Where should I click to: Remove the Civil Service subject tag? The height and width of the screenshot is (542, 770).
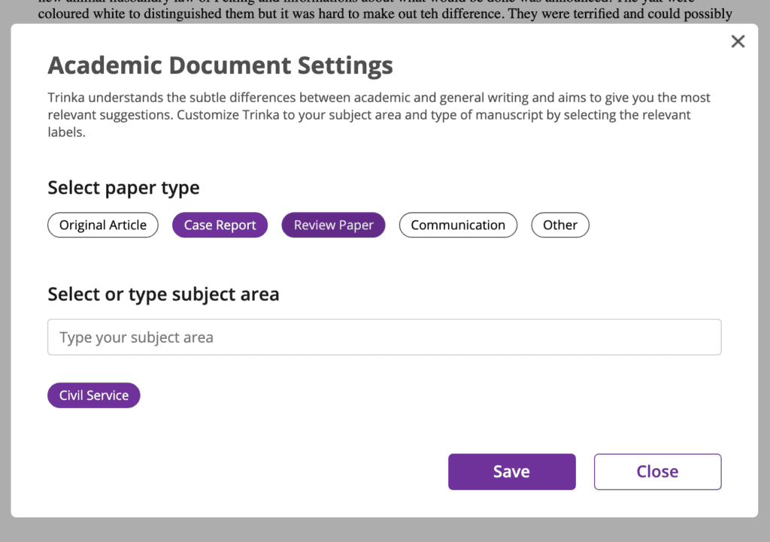94,395
